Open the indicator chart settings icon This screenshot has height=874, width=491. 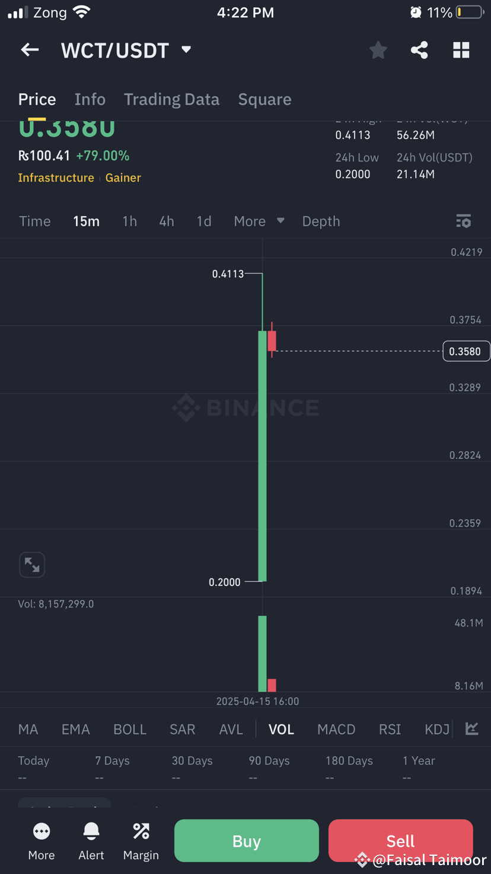point(472,729)
